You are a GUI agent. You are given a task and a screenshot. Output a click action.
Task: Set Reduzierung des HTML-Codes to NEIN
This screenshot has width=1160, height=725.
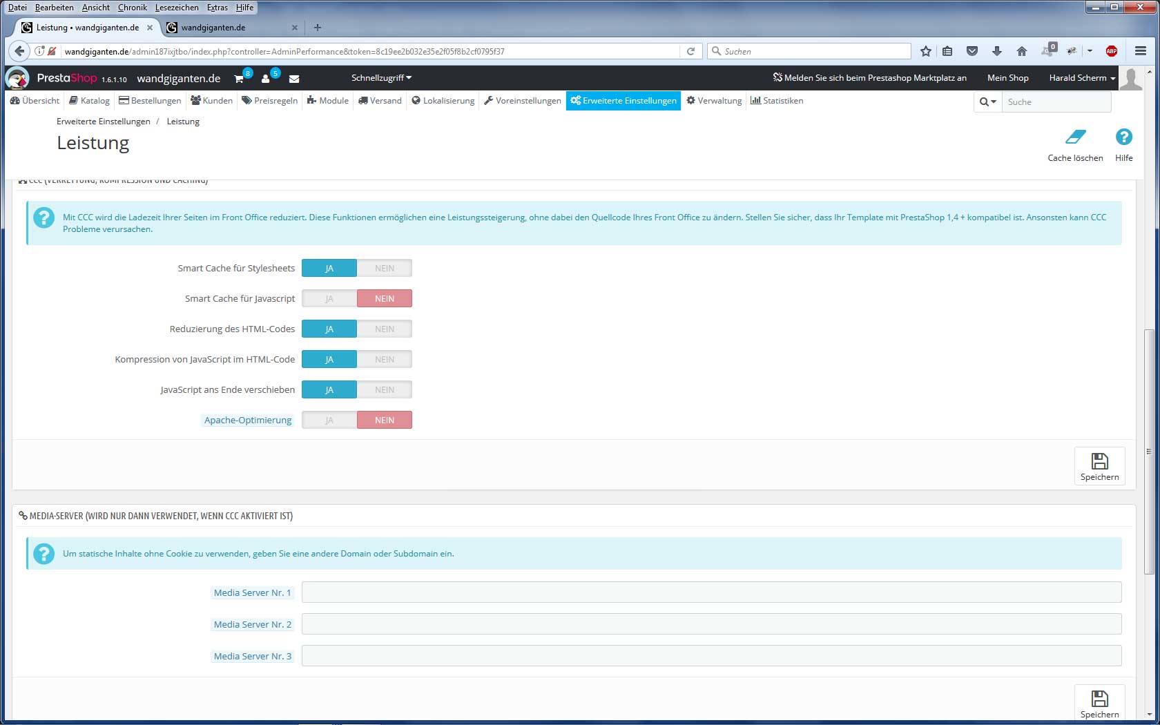[x=385, y=329]
